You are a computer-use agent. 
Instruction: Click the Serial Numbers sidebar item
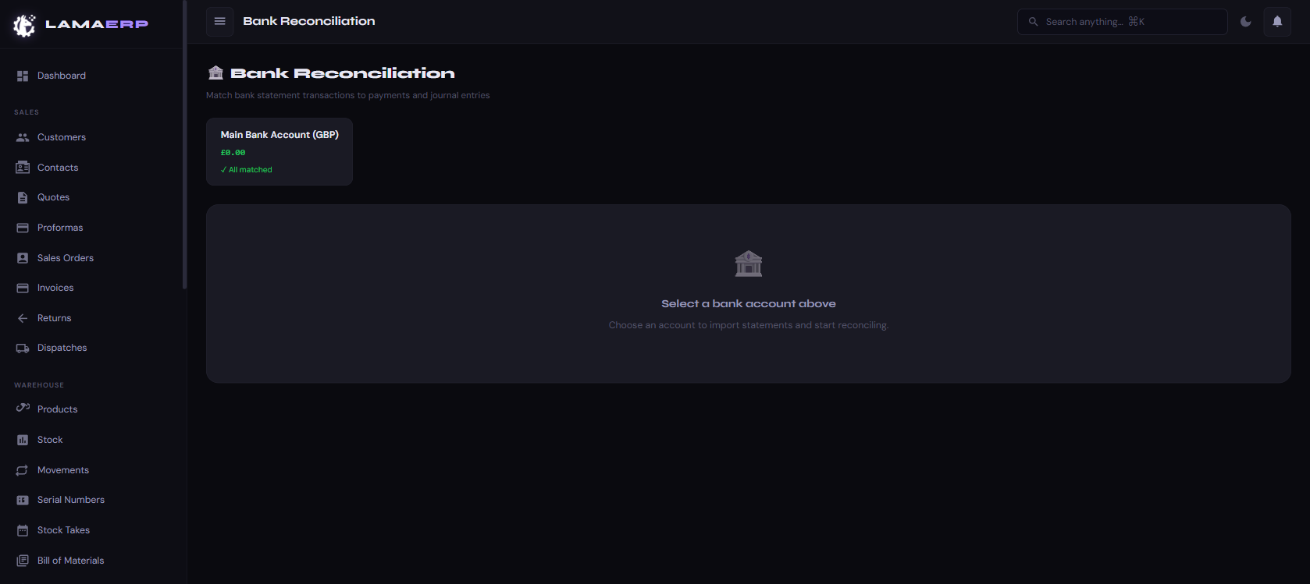pos(71,500)
